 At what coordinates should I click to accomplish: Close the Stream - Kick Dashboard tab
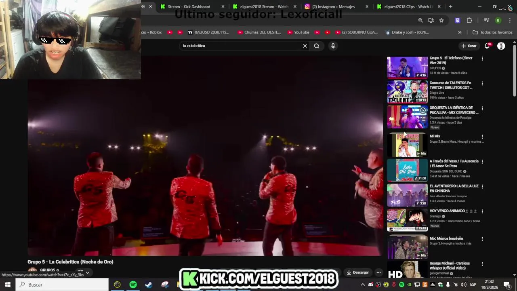[223, 6]
